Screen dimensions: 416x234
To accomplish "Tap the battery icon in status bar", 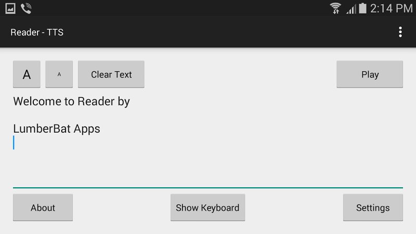I will (362, 8).
